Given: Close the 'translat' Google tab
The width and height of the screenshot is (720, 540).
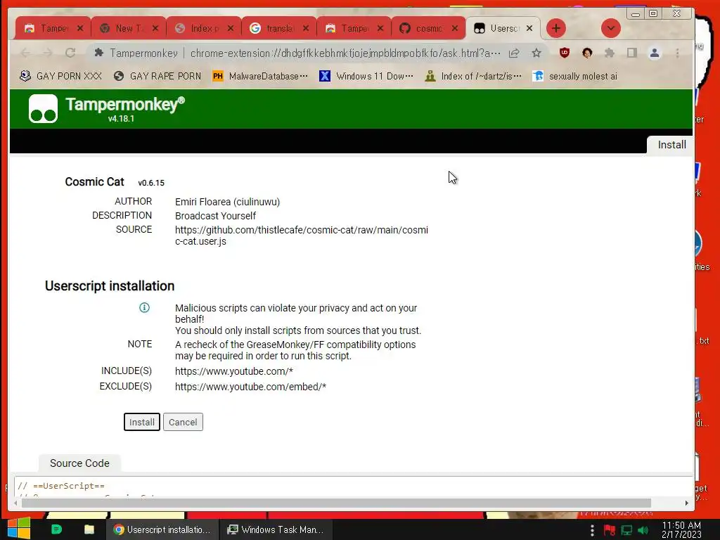Looking at the screenshot, I should tap(305, 28).
